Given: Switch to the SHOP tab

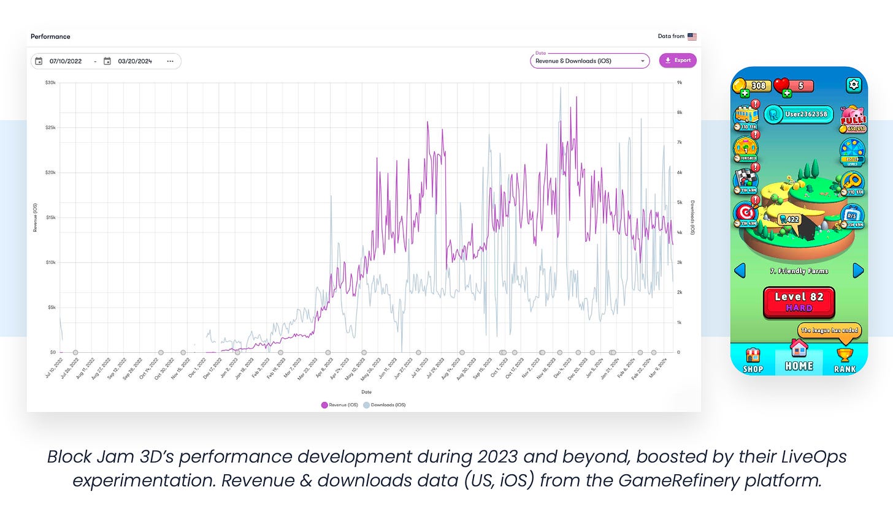Looking at the screenshot, I should 753,360.
